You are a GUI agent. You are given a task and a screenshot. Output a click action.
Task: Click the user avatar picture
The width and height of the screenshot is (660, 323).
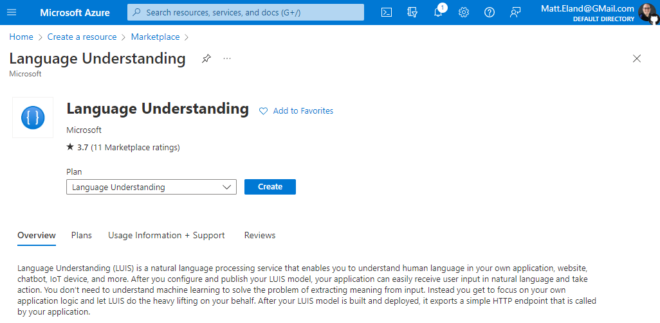click(x=647, y=13)
